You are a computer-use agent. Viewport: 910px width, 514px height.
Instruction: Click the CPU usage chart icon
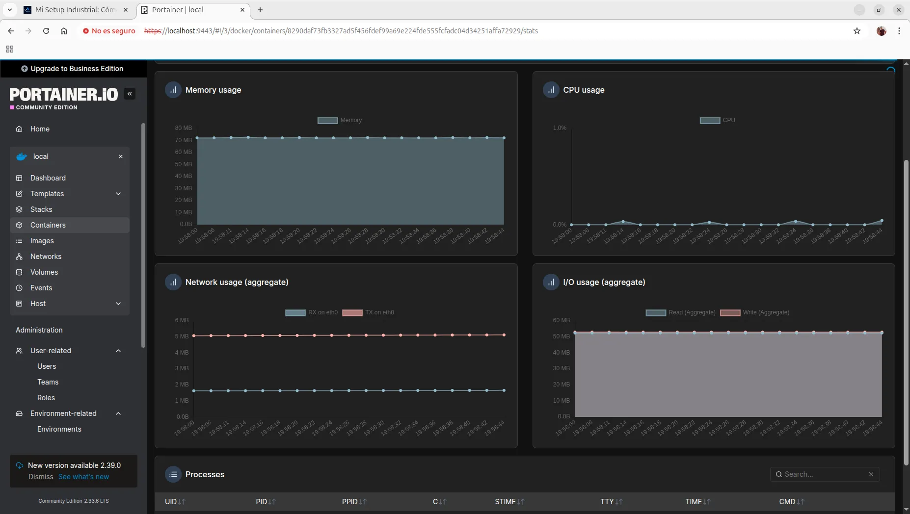pos(551,90)
